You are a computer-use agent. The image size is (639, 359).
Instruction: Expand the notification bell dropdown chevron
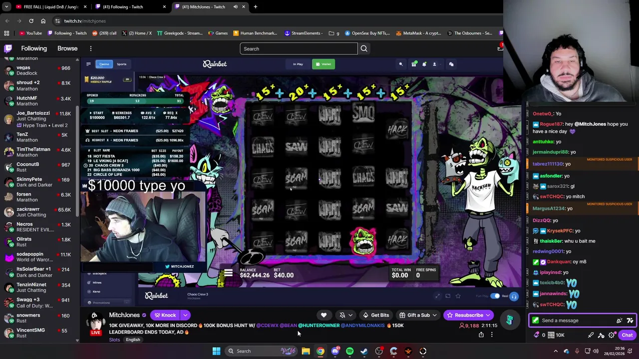click(x=350, y=315)
